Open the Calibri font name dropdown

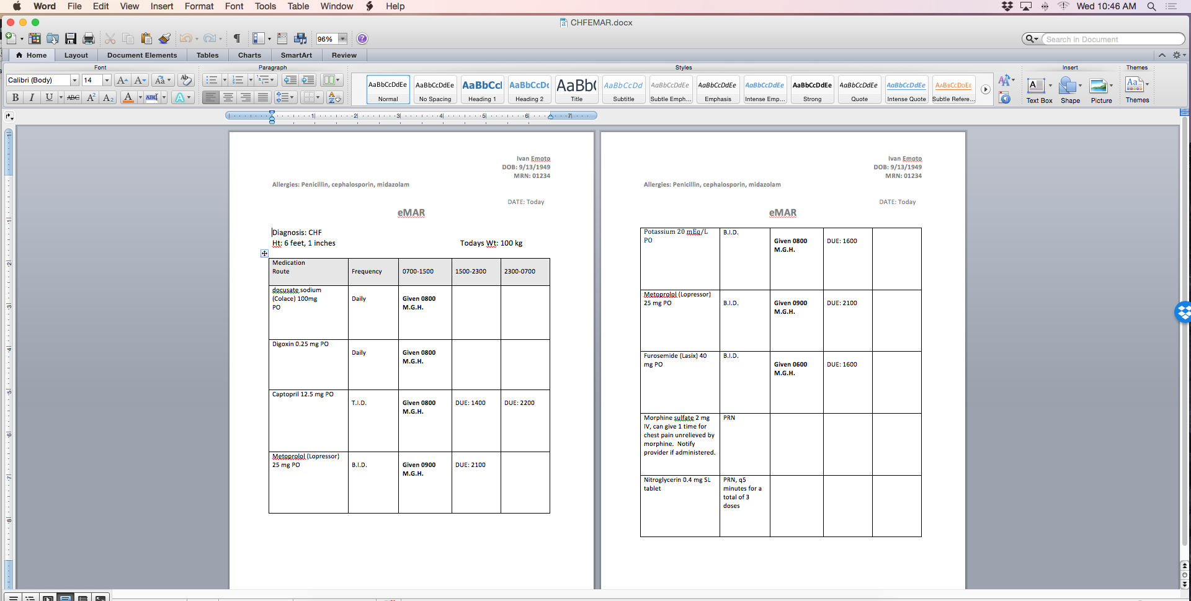(x=74, y=80)
